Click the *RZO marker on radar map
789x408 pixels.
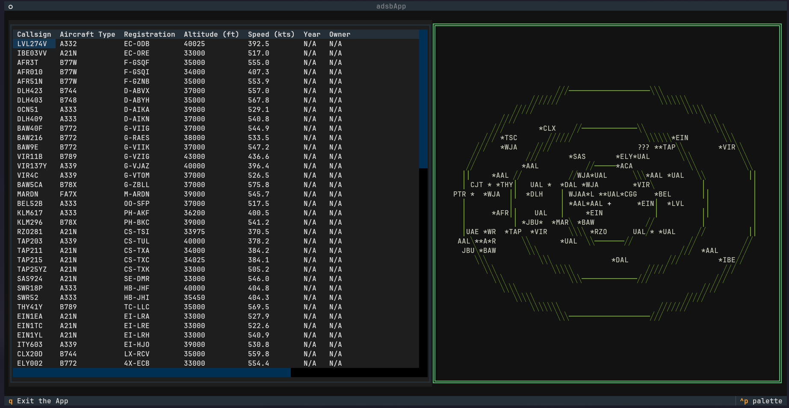599,232
